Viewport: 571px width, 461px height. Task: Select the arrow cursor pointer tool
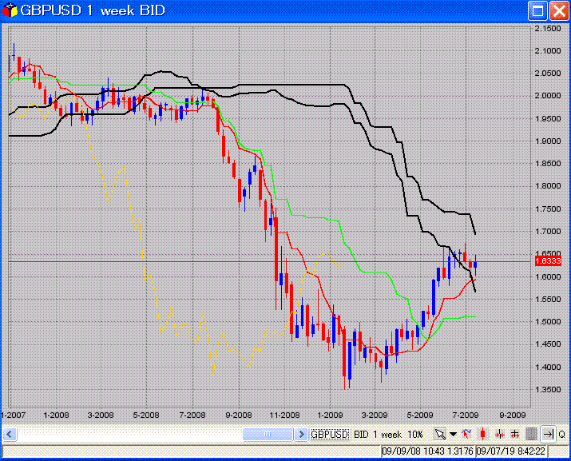(440, 435)
